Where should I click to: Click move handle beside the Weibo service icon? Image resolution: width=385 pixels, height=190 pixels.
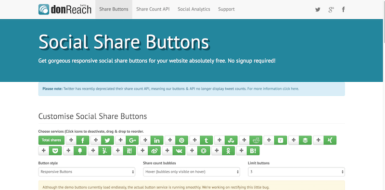point(143,151)
